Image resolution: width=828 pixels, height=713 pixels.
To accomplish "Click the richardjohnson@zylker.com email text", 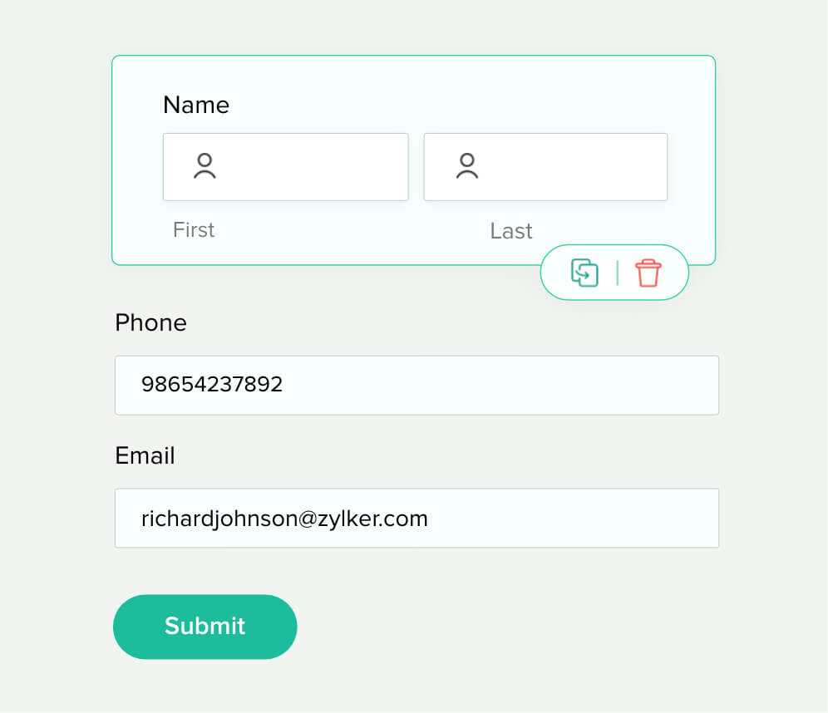I will [284, 519].
